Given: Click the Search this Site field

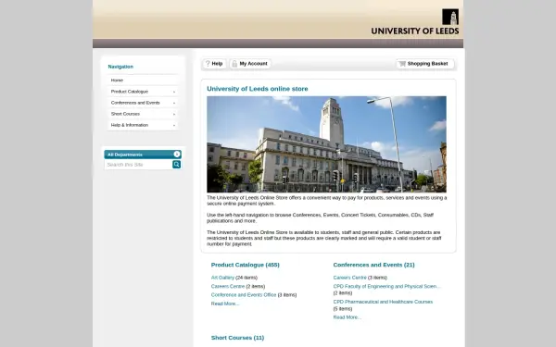Looking at the screenshot, I should (x=138, y=165).
